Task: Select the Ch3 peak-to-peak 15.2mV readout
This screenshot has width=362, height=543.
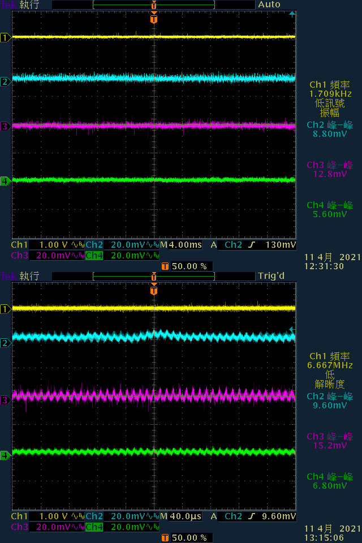Action: [x=330, y=441]
